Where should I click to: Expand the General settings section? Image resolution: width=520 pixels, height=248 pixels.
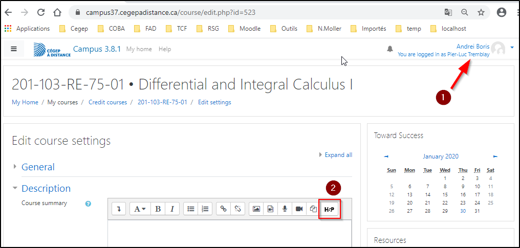[x=38, y=167]
